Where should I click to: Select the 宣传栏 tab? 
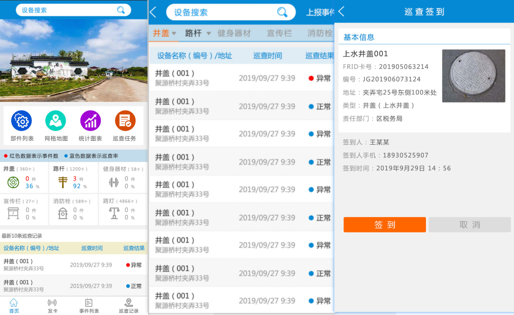(x=279, y=33)
